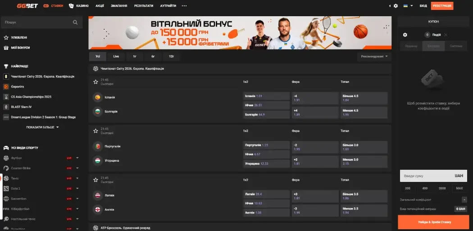Open My Bonuses gift icon
The width and height of the screenshot is (473, 231).
tap(6, 47)
